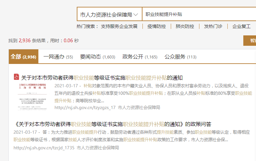
Task: Open the 政策问答 result title
Action: 113,124
